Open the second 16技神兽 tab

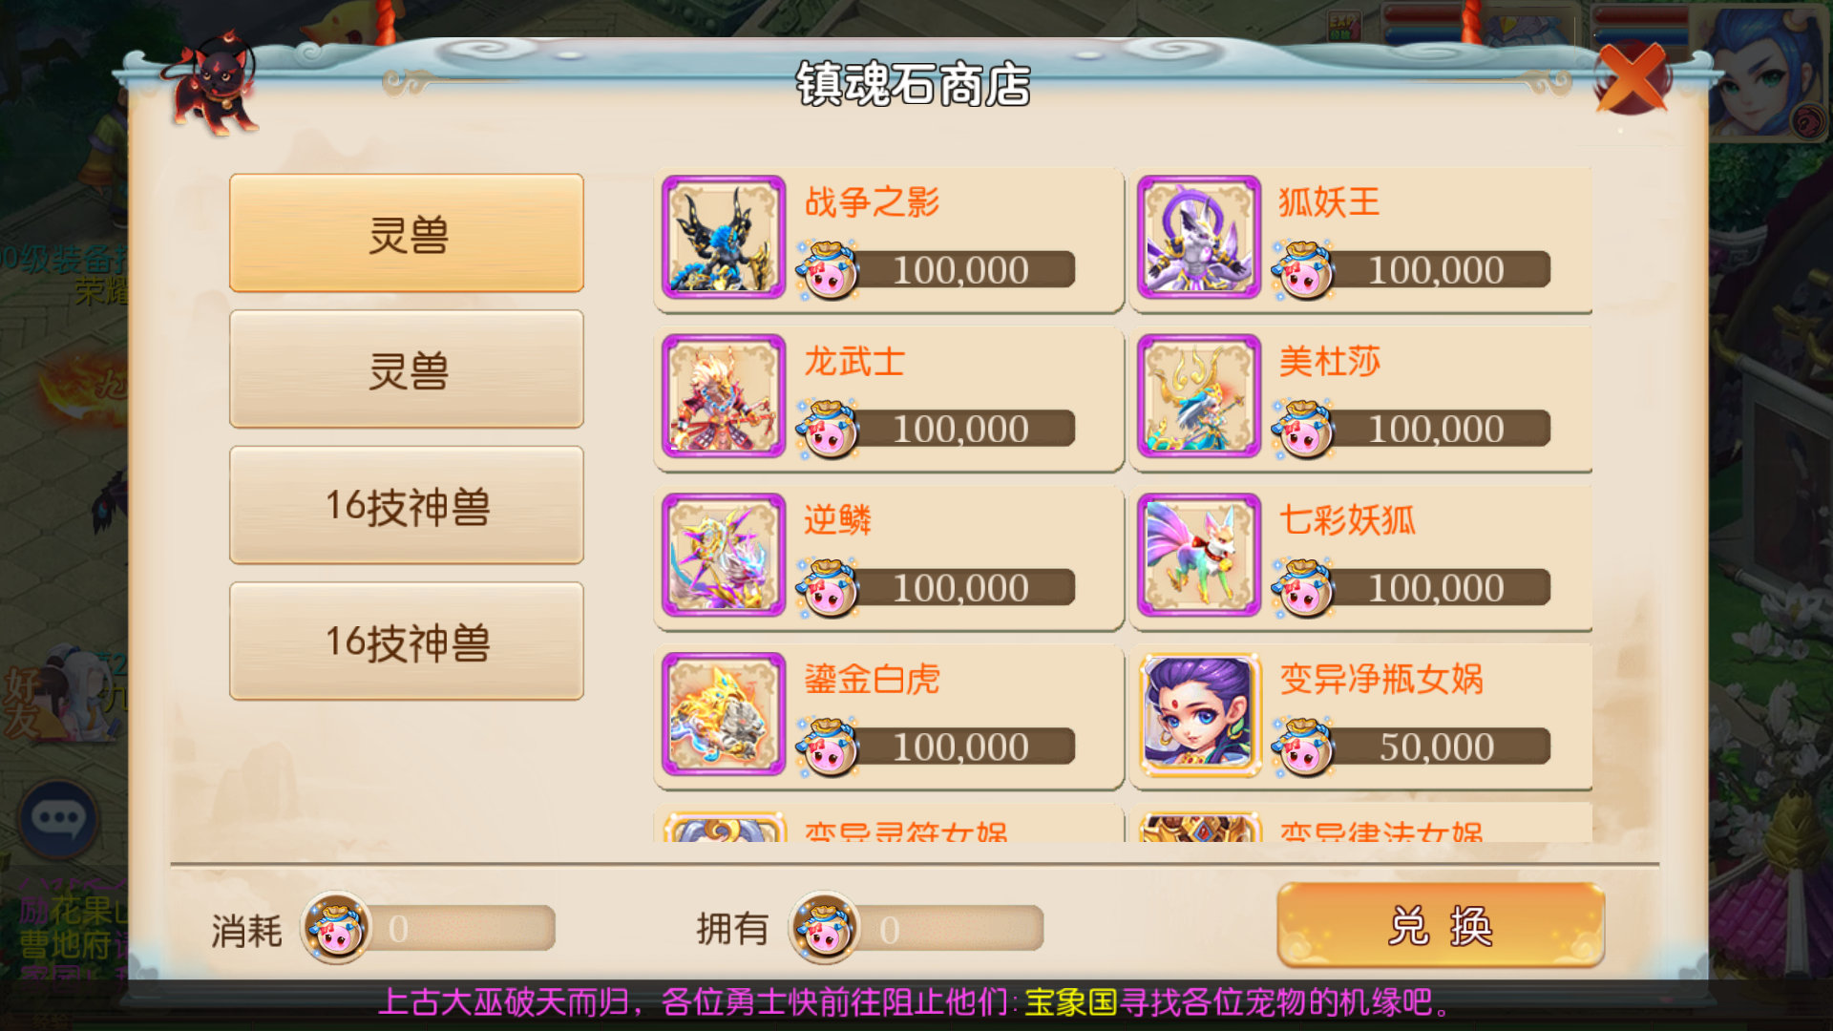407,642
